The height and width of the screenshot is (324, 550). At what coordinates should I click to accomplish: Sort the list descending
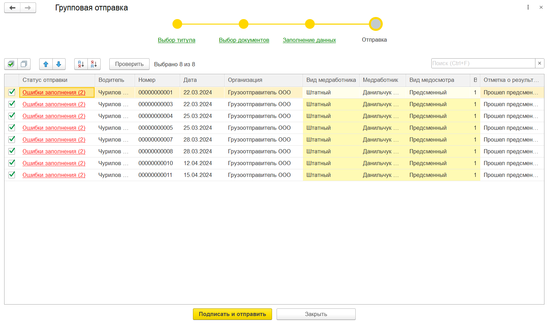94,64
